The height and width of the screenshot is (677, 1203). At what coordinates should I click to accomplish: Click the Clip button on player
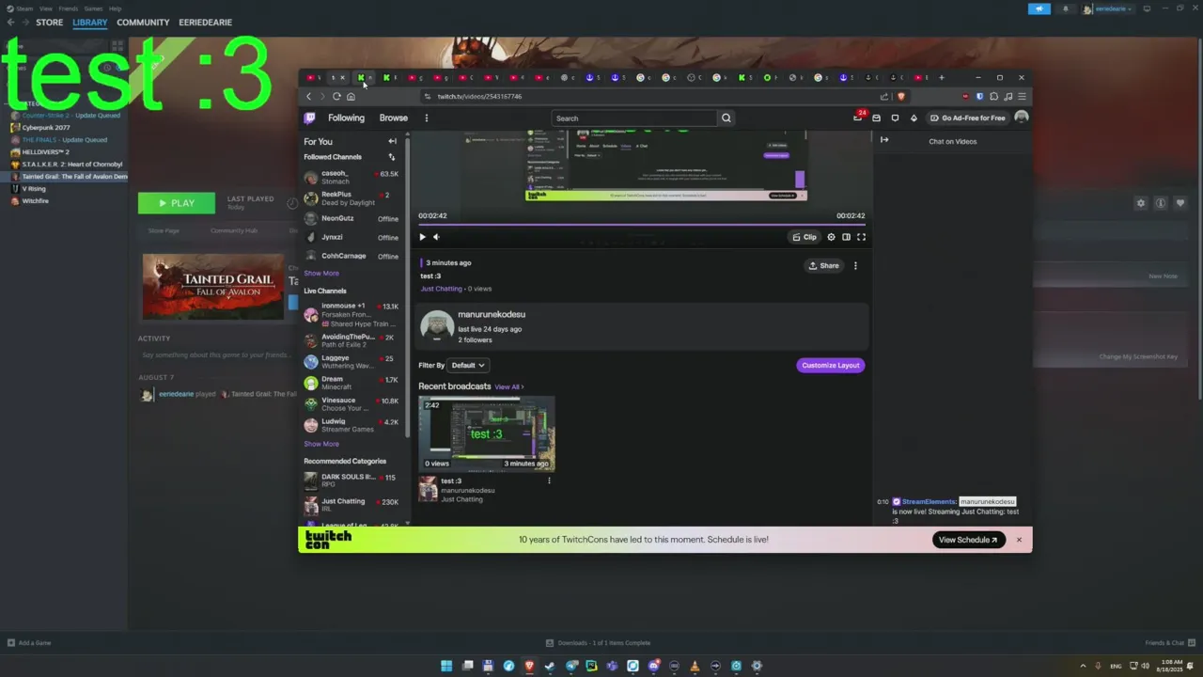805,237
